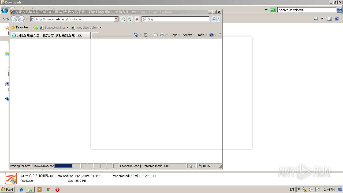Expand the Web Slice Gallery arrow
Viewport: 343px width, 193px height.
pos(100,28)
